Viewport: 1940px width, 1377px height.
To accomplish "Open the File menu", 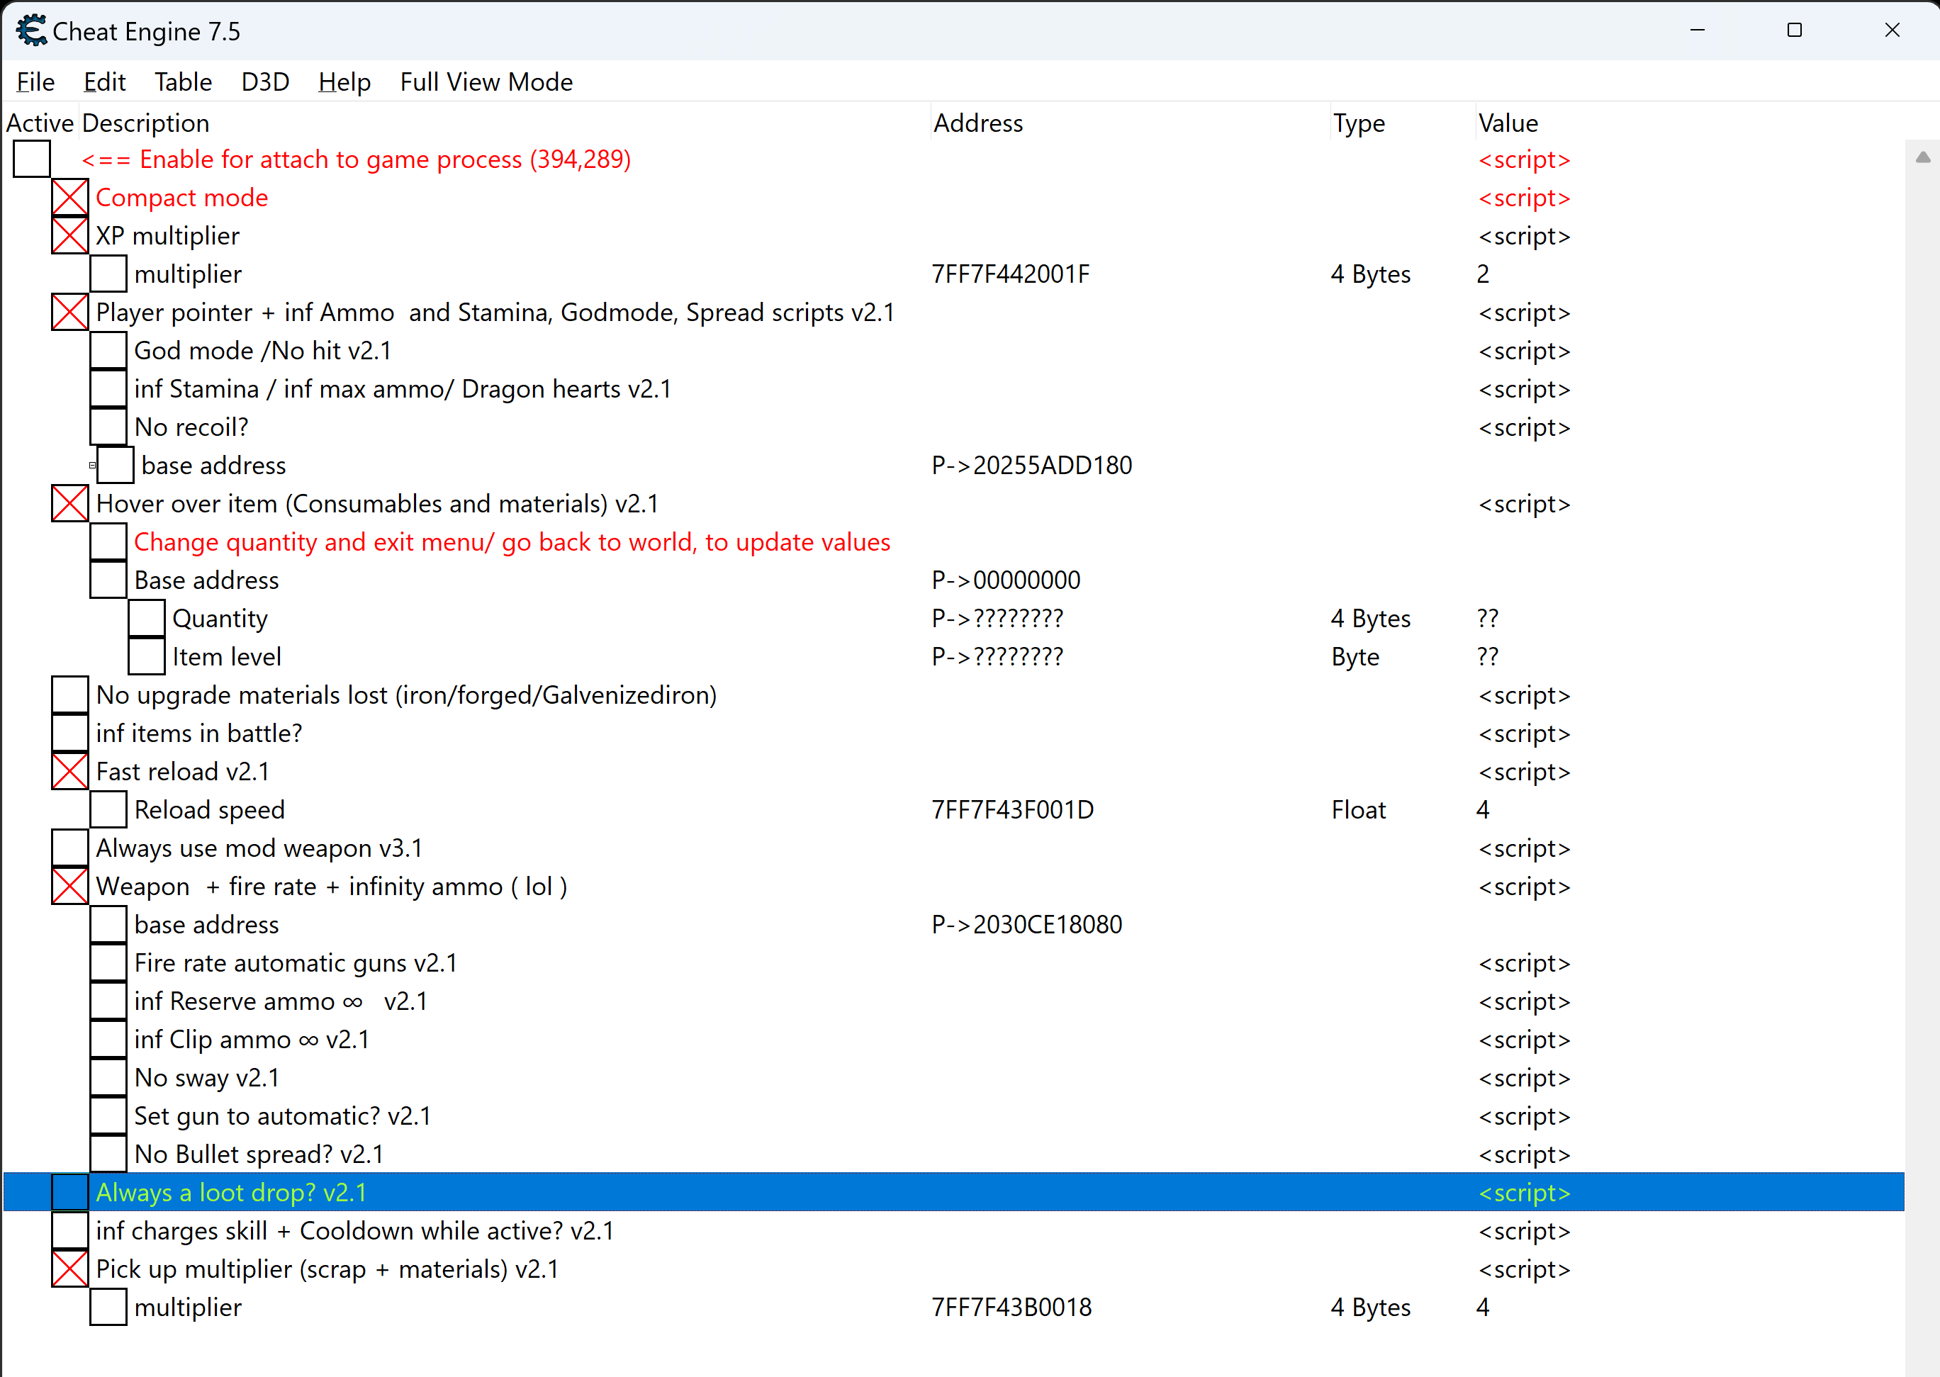I will click(x=35, y=82).
